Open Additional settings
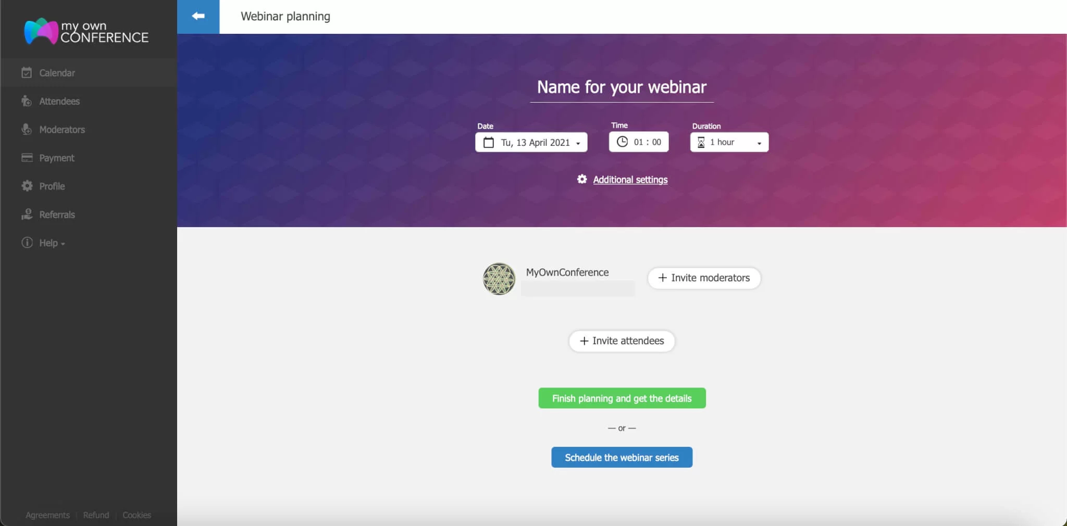The width and height of the screenshot is (1067, 526). pos(629,180)
